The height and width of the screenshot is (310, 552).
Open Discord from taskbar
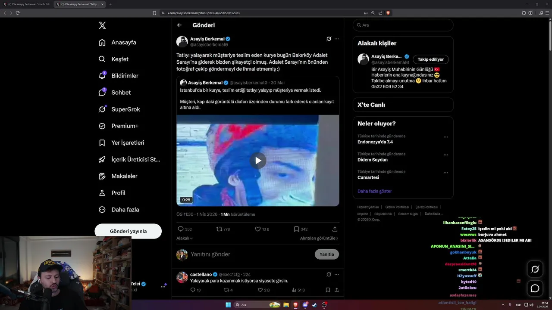pos(305,305)
